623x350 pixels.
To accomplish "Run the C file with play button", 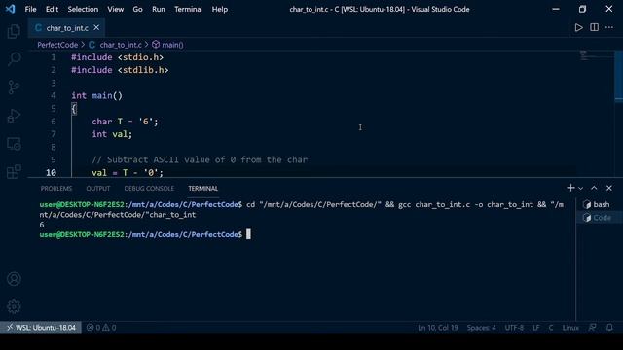I will coord(578,27).
